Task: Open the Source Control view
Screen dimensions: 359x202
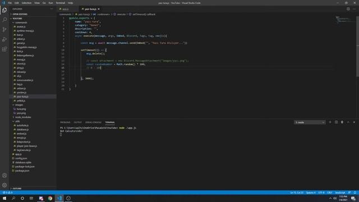Action: click(4, 30)
